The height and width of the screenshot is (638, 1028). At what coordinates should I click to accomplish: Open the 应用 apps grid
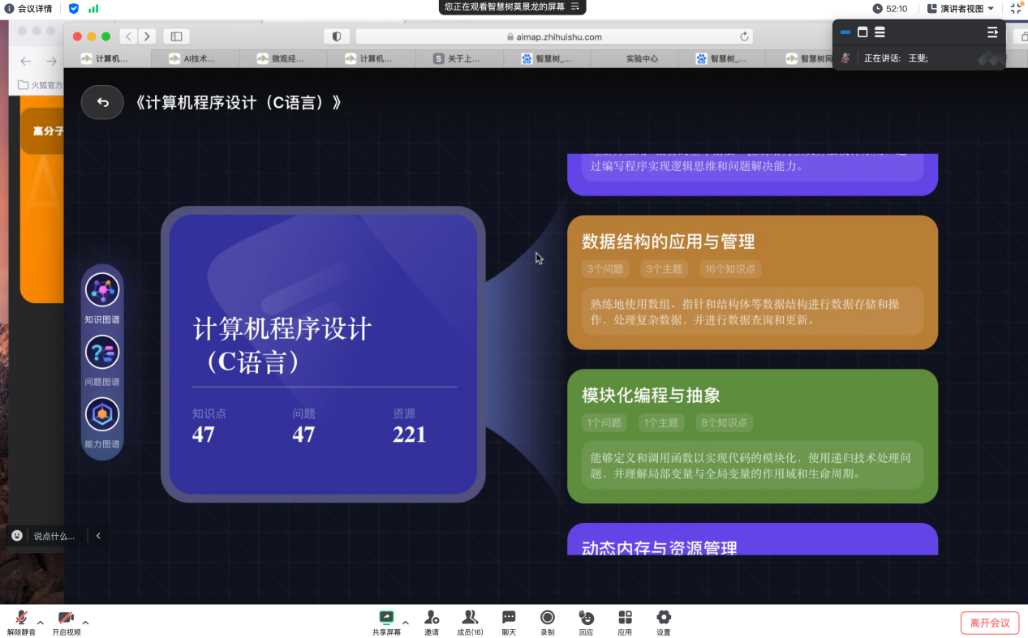pos(625,622)
